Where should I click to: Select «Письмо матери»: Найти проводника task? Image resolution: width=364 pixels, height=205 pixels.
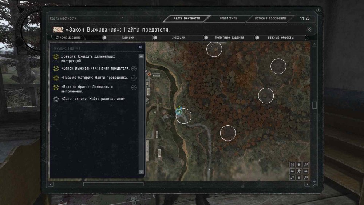[x=94, y=78]
